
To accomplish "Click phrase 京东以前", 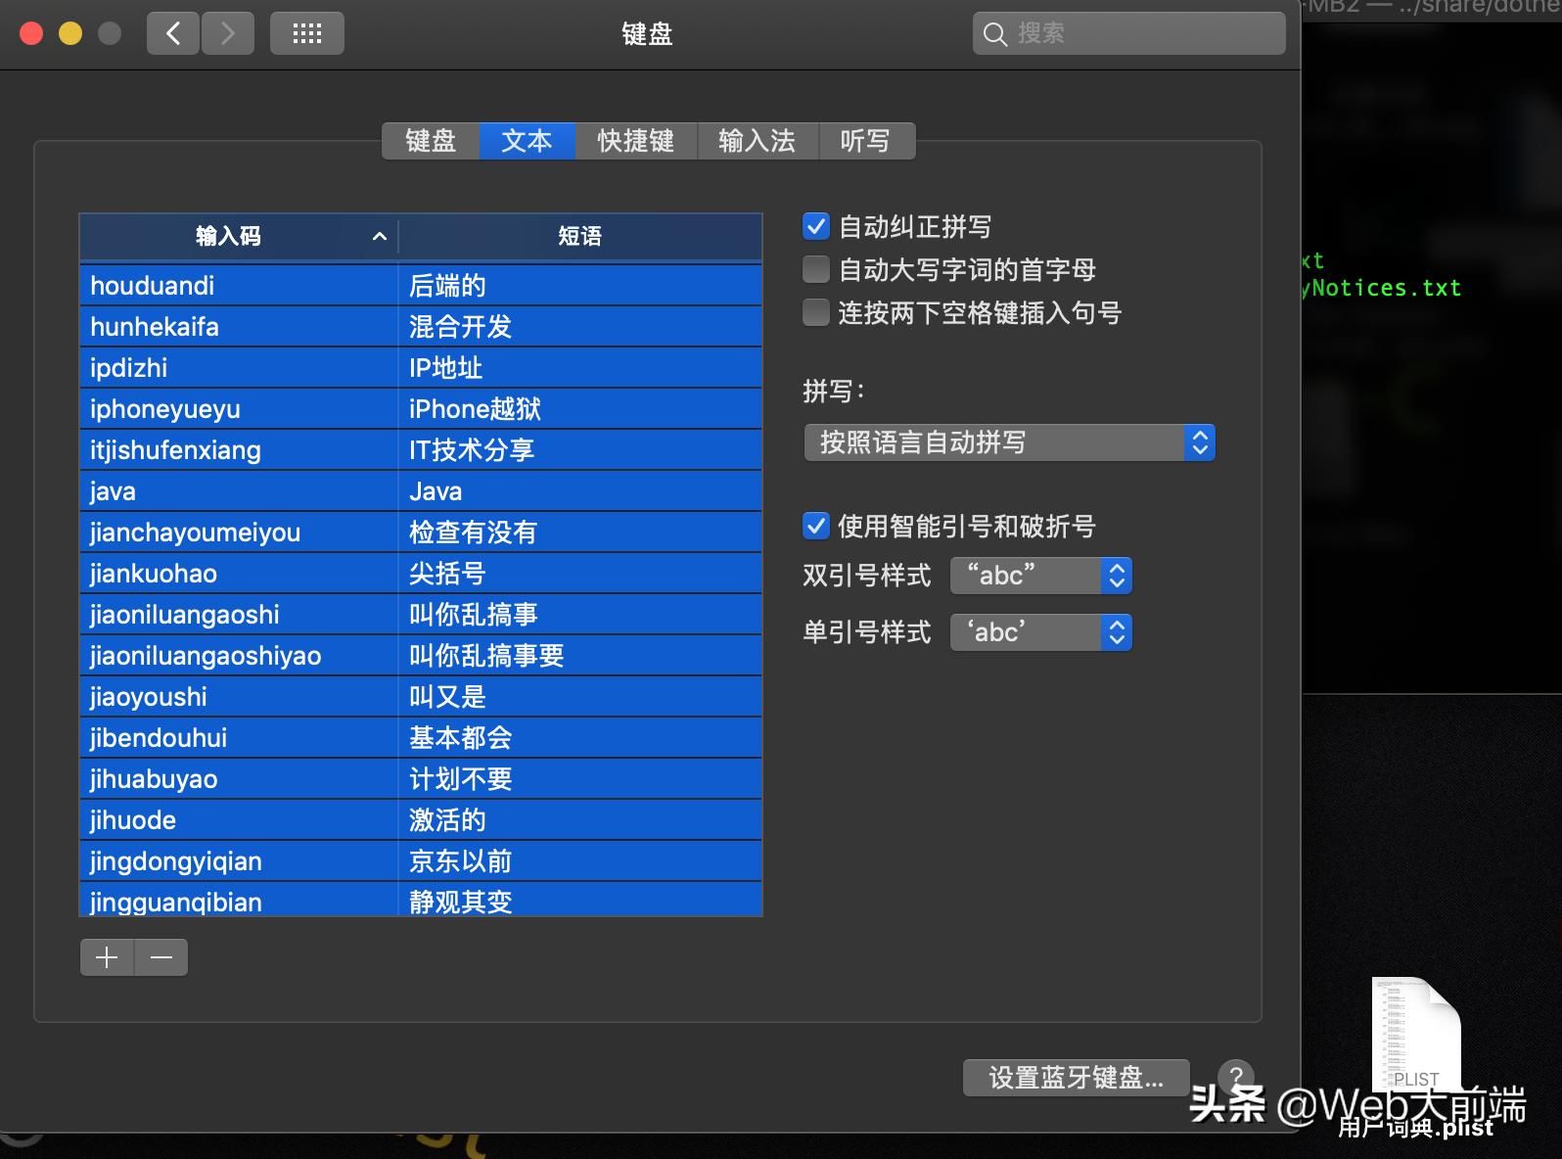I will pos(460,861).
